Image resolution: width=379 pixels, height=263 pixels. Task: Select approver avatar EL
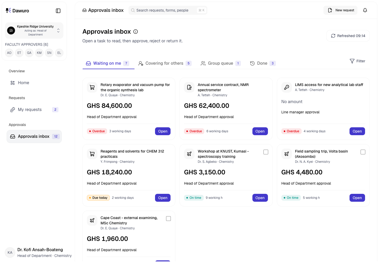(x=59, y=53)
